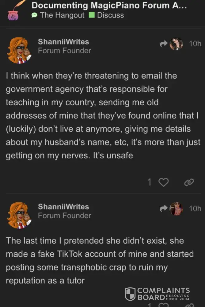The height and width of the screenshot is (307, 205).
Task: Open the replied-to user avatar on second post
Action: click(x=176, y=209)
